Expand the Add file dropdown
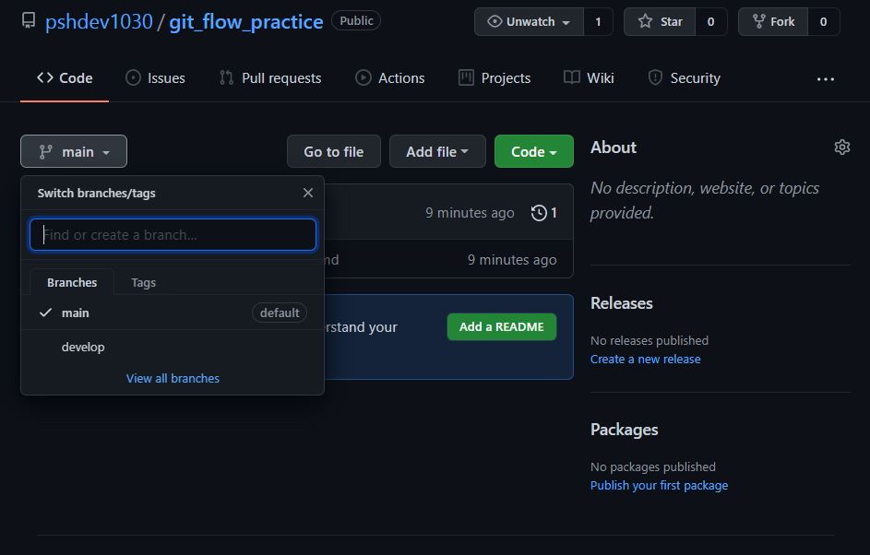Screen dimensions: 870x555 [x=437, y=151]
